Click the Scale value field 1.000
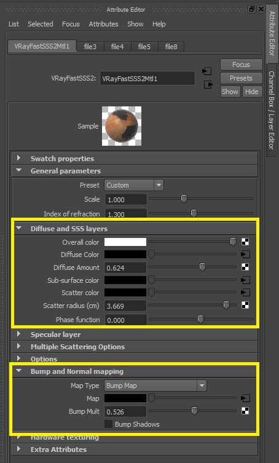279x463 pixels. 125,199
